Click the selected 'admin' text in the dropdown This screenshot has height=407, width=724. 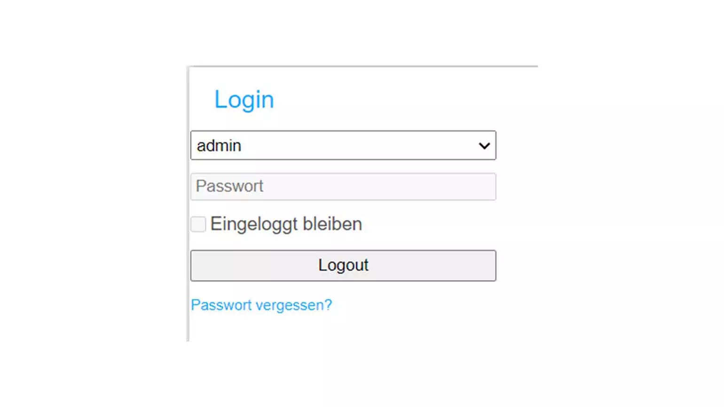(219, 146)
